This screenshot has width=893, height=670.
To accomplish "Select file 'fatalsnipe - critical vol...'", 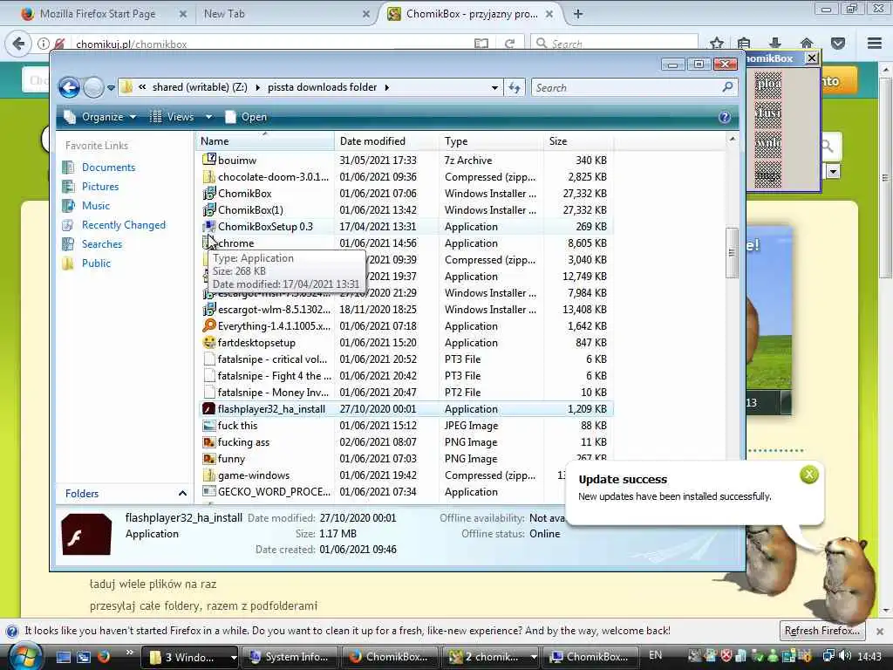I will [x=272, y=359].
